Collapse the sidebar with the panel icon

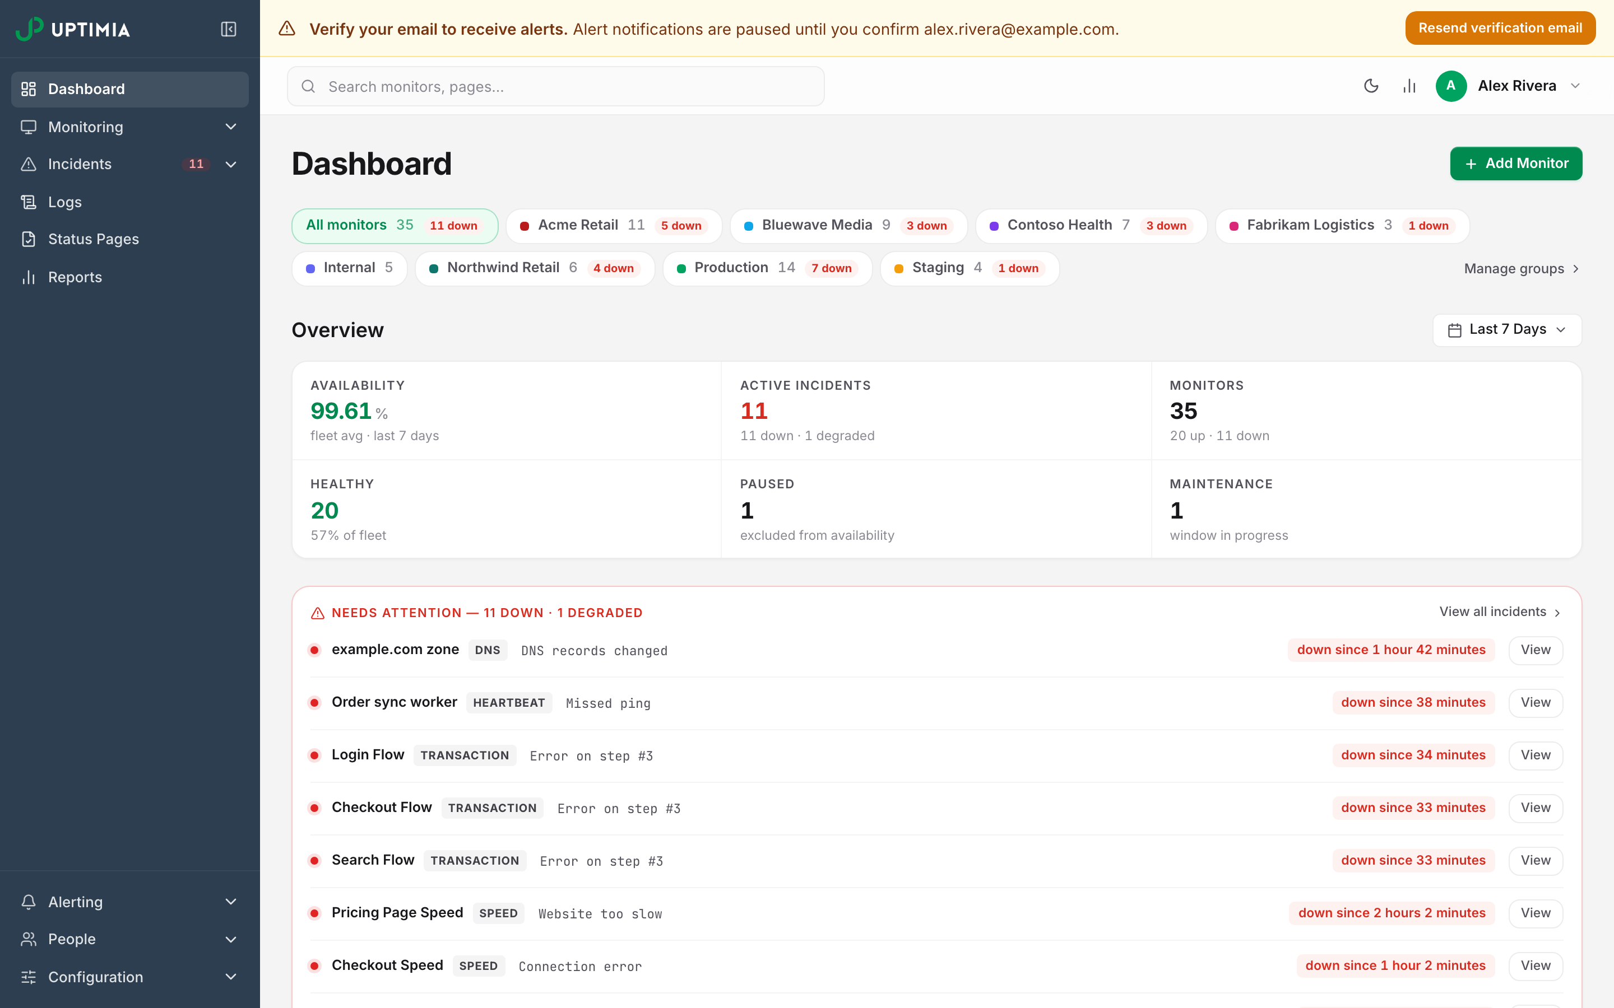(228, 29)
